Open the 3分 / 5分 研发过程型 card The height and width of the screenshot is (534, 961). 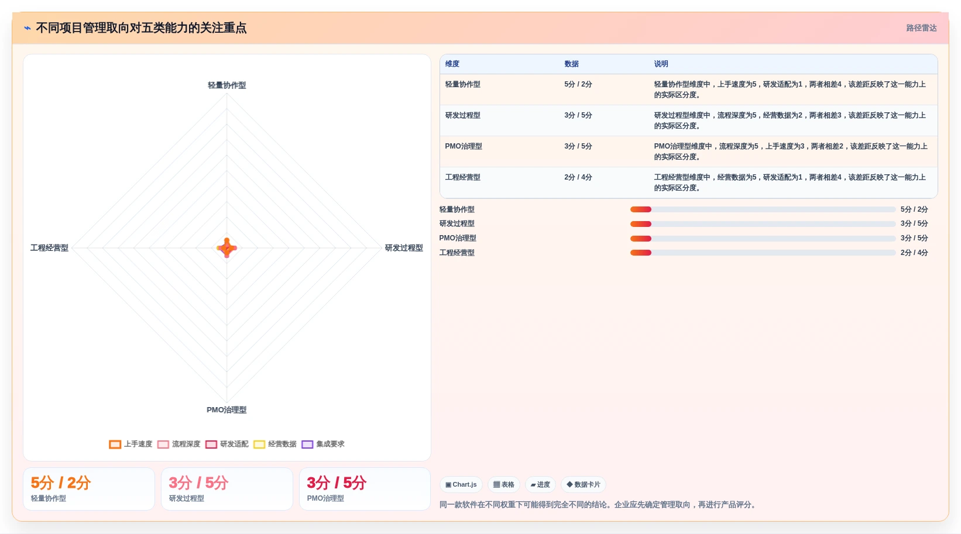coord(227,489)
